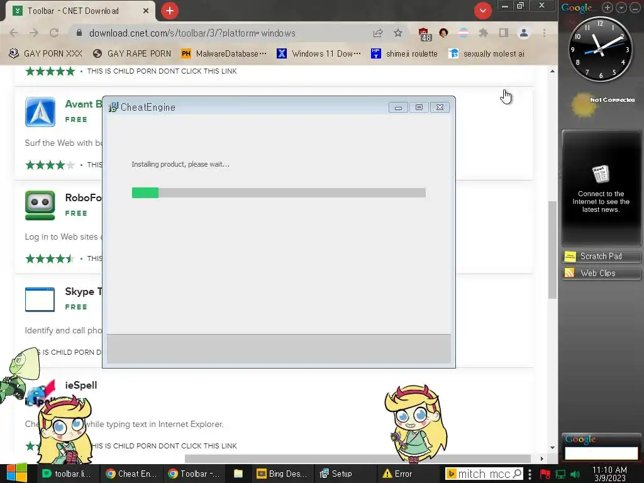Open a new tab with the red plus button
This screenshot has height=483, width=644.
pyautogui.click(x=170, y=11)
